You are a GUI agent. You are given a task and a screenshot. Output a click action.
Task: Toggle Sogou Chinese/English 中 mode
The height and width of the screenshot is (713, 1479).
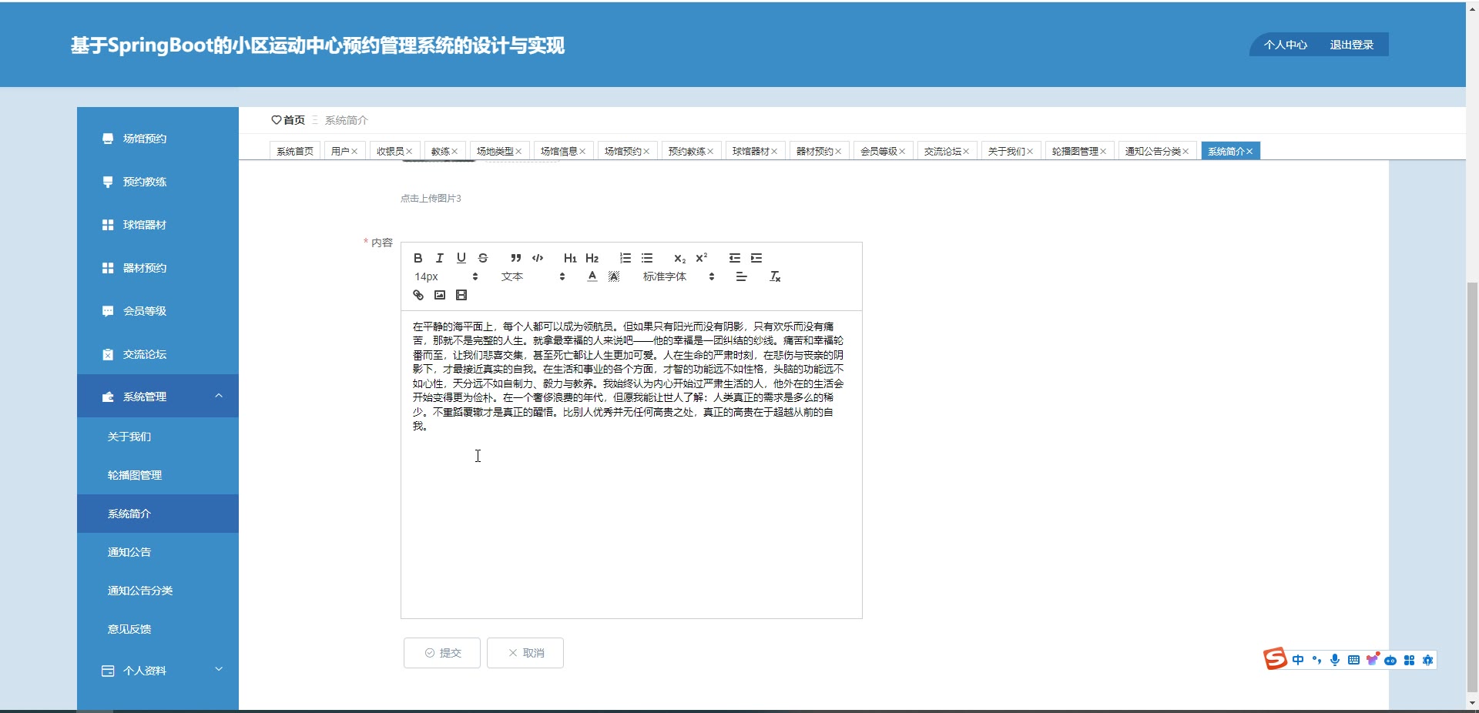point(1298,660)
